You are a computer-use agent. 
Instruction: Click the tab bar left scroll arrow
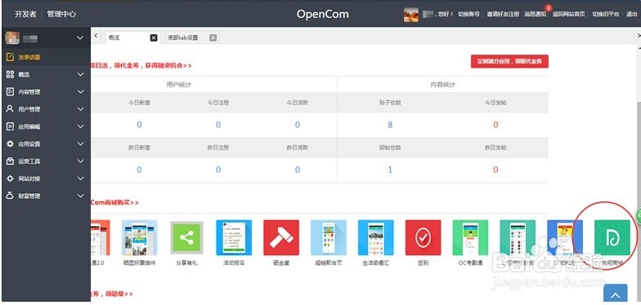(96, 36)
